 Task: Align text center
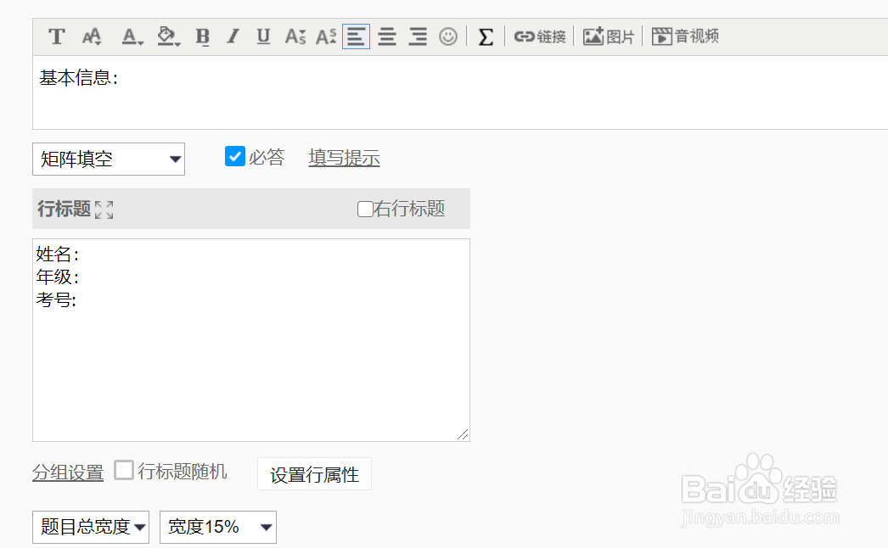click(x=387, y=36)
